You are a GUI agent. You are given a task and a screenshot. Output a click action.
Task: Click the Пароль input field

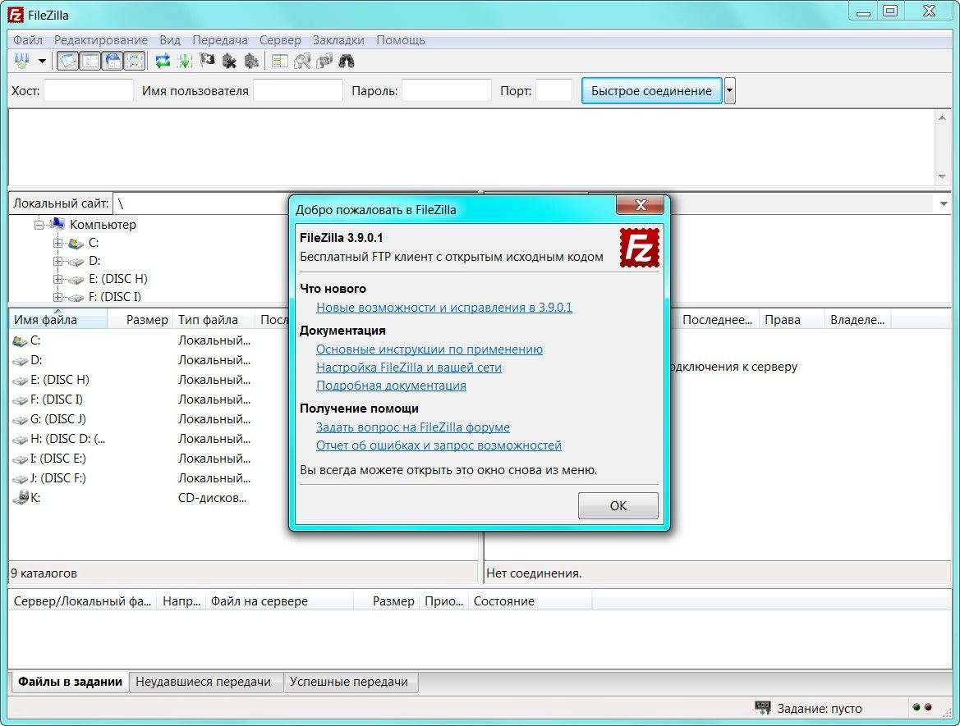click(446, 90)
